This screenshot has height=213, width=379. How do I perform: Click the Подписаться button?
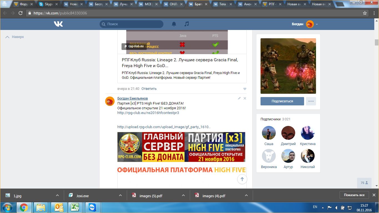click(282, 101)
